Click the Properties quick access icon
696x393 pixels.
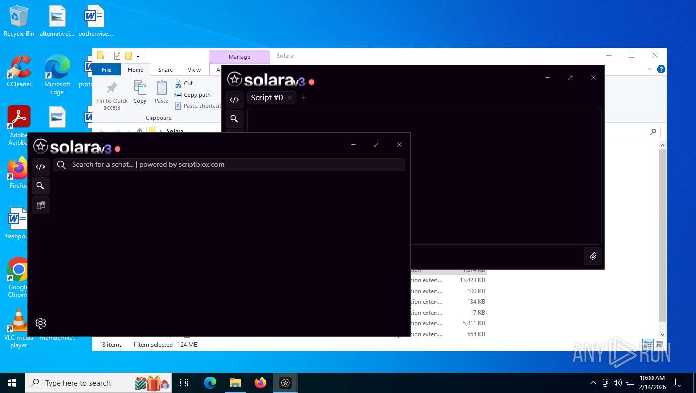pos(117,56)
